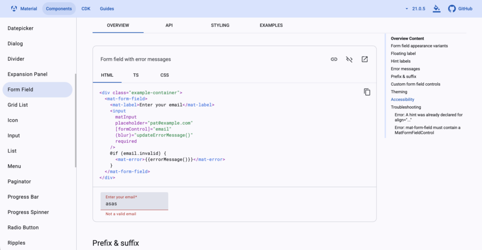The height and width of the screenshot is (250, 482).
Task: Toggle code view with hide-code icon
Action: (x=349, y=59)
